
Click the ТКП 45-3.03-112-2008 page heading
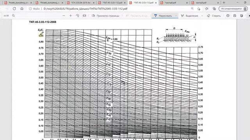[x=43, y=22]
